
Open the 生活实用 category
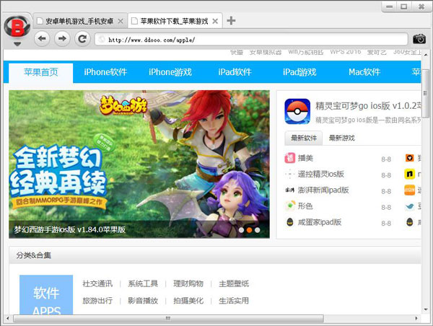pos(234,301)
